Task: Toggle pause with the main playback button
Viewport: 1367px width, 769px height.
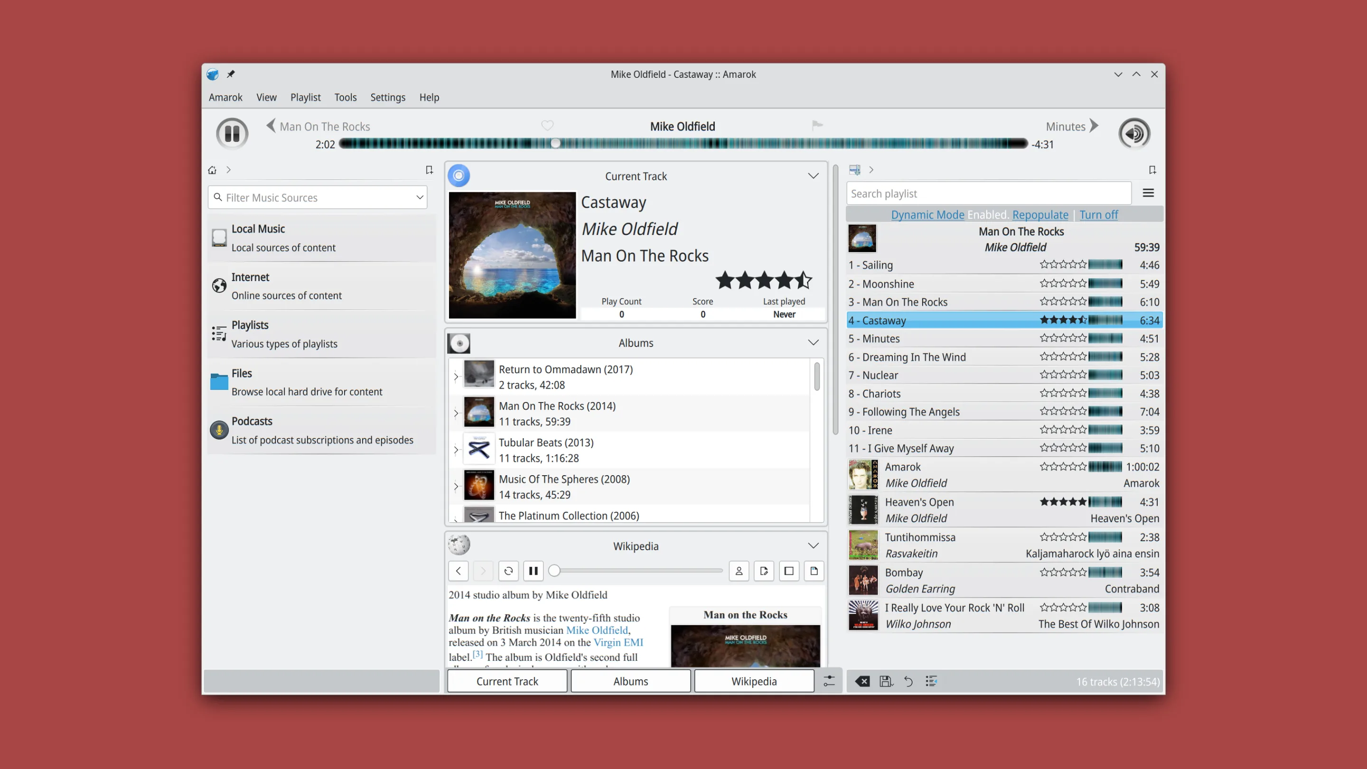Action: 232,133
